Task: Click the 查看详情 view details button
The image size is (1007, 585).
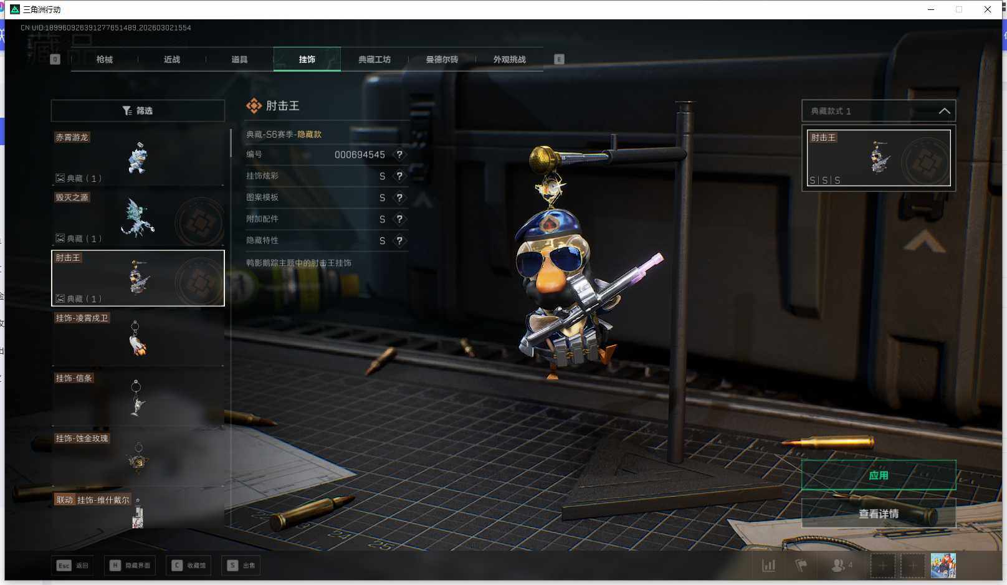Action: [x=879, y=513]
